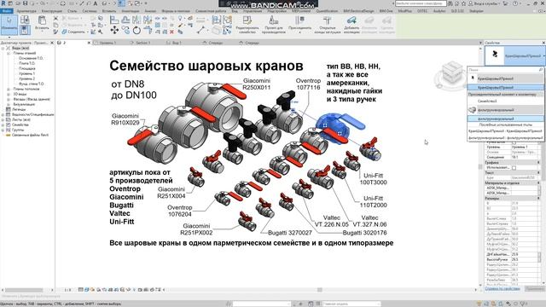The image size is (546, 307).
Task: Open the type selector dropdown in Properties
Action: click(x=543, y=55)
